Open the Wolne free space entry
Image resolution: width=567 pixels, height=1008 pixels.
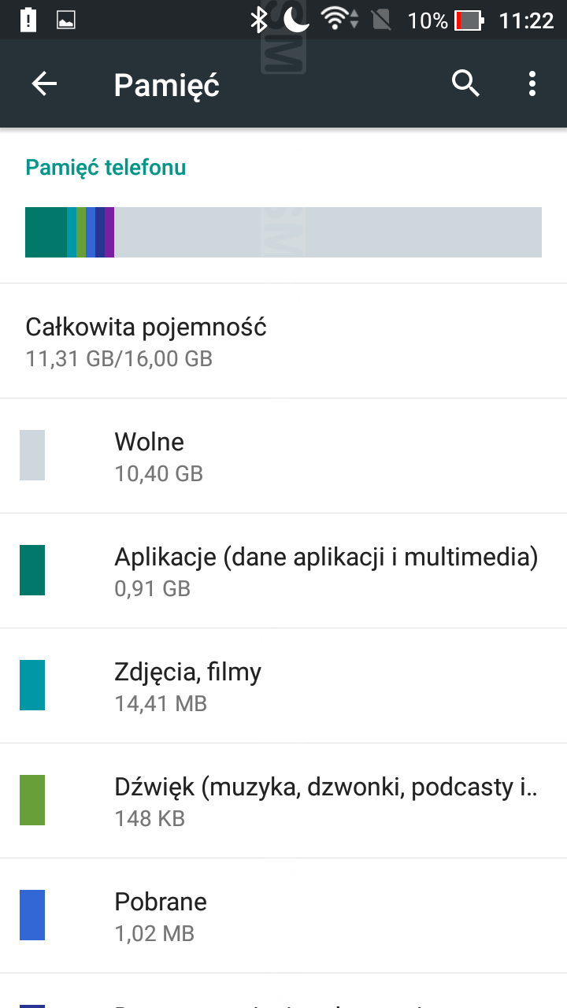click(x=283, y=456)
